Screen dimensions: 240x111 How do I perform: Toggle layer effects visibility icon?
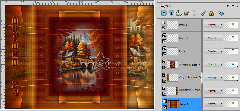click(179, 13)
